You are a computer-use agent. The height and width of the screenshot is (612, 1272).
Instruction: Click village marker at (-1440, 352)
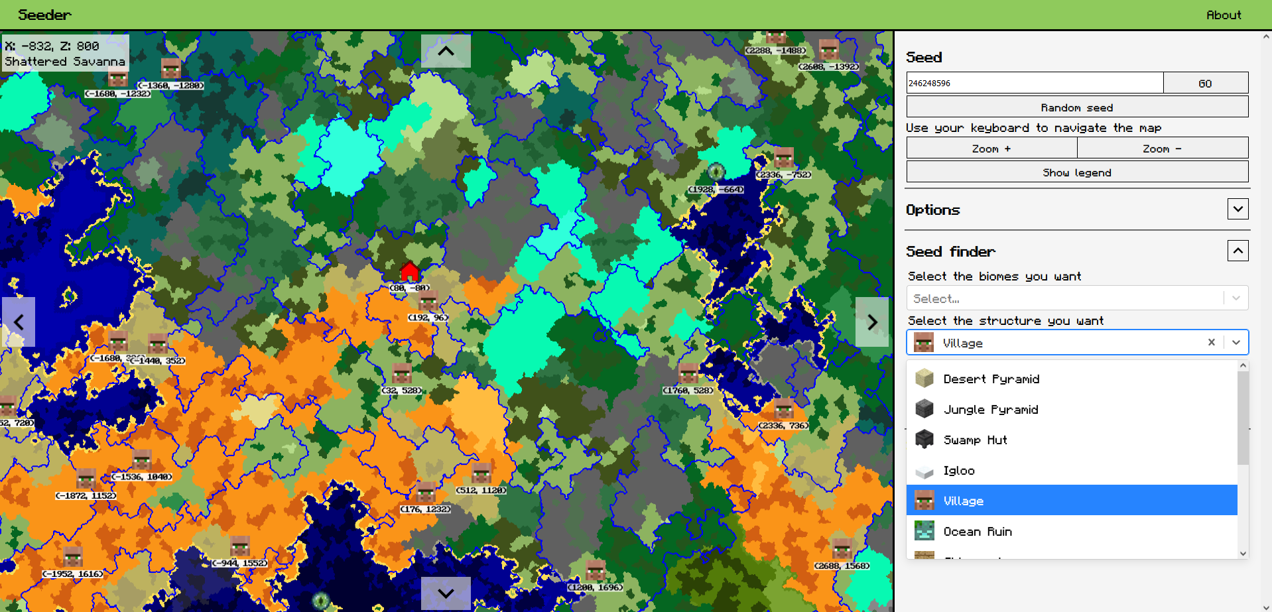coord(158,344)
